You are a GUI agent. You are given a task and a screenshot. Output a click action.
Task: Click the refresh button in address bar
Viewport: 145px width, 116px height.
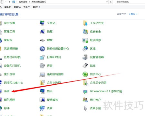pyautogui.click(x=111, y=2)
